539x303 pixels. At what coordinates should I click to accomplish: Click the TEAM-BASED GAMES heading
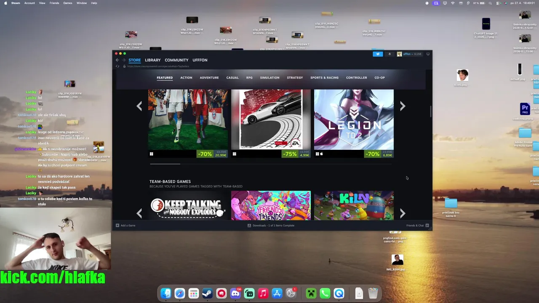coord(170,181)
